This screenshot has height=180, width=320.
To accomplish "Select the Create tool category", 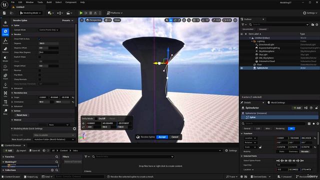I will tap(5, 32).
